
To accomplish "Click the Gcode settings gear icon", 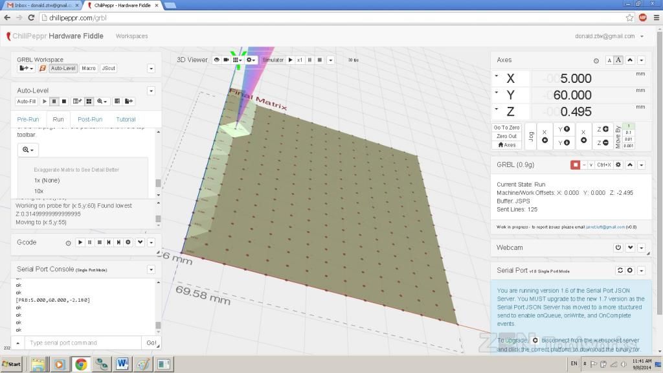I will click(128, 242).
